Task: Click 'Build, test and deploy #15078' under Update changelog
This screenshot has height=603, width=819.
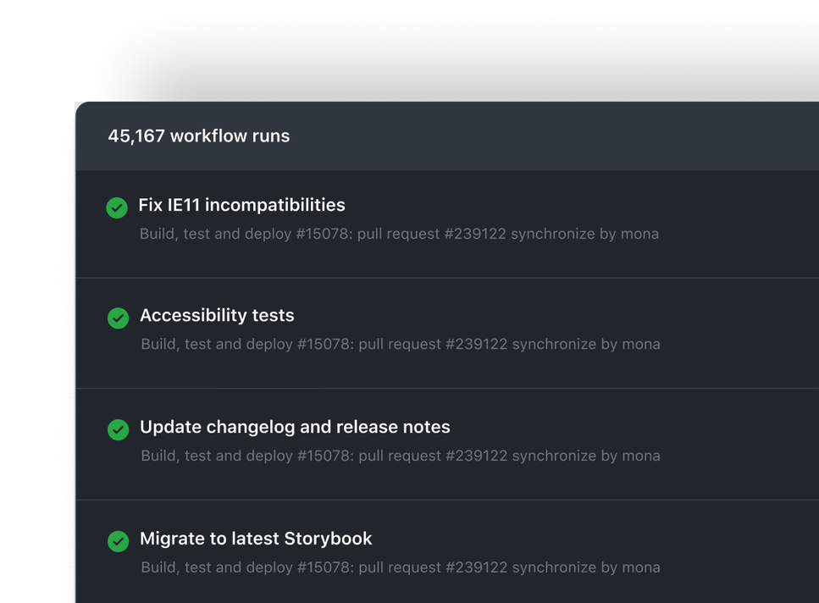Action: tap(245, 456)
